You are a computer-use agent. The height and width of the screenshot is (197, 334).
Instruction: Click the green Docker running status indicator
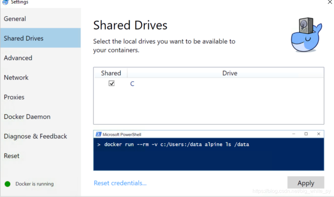pos(8,184)
